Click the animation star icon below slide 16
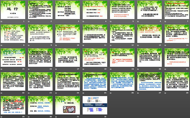 tap(29, 69)
